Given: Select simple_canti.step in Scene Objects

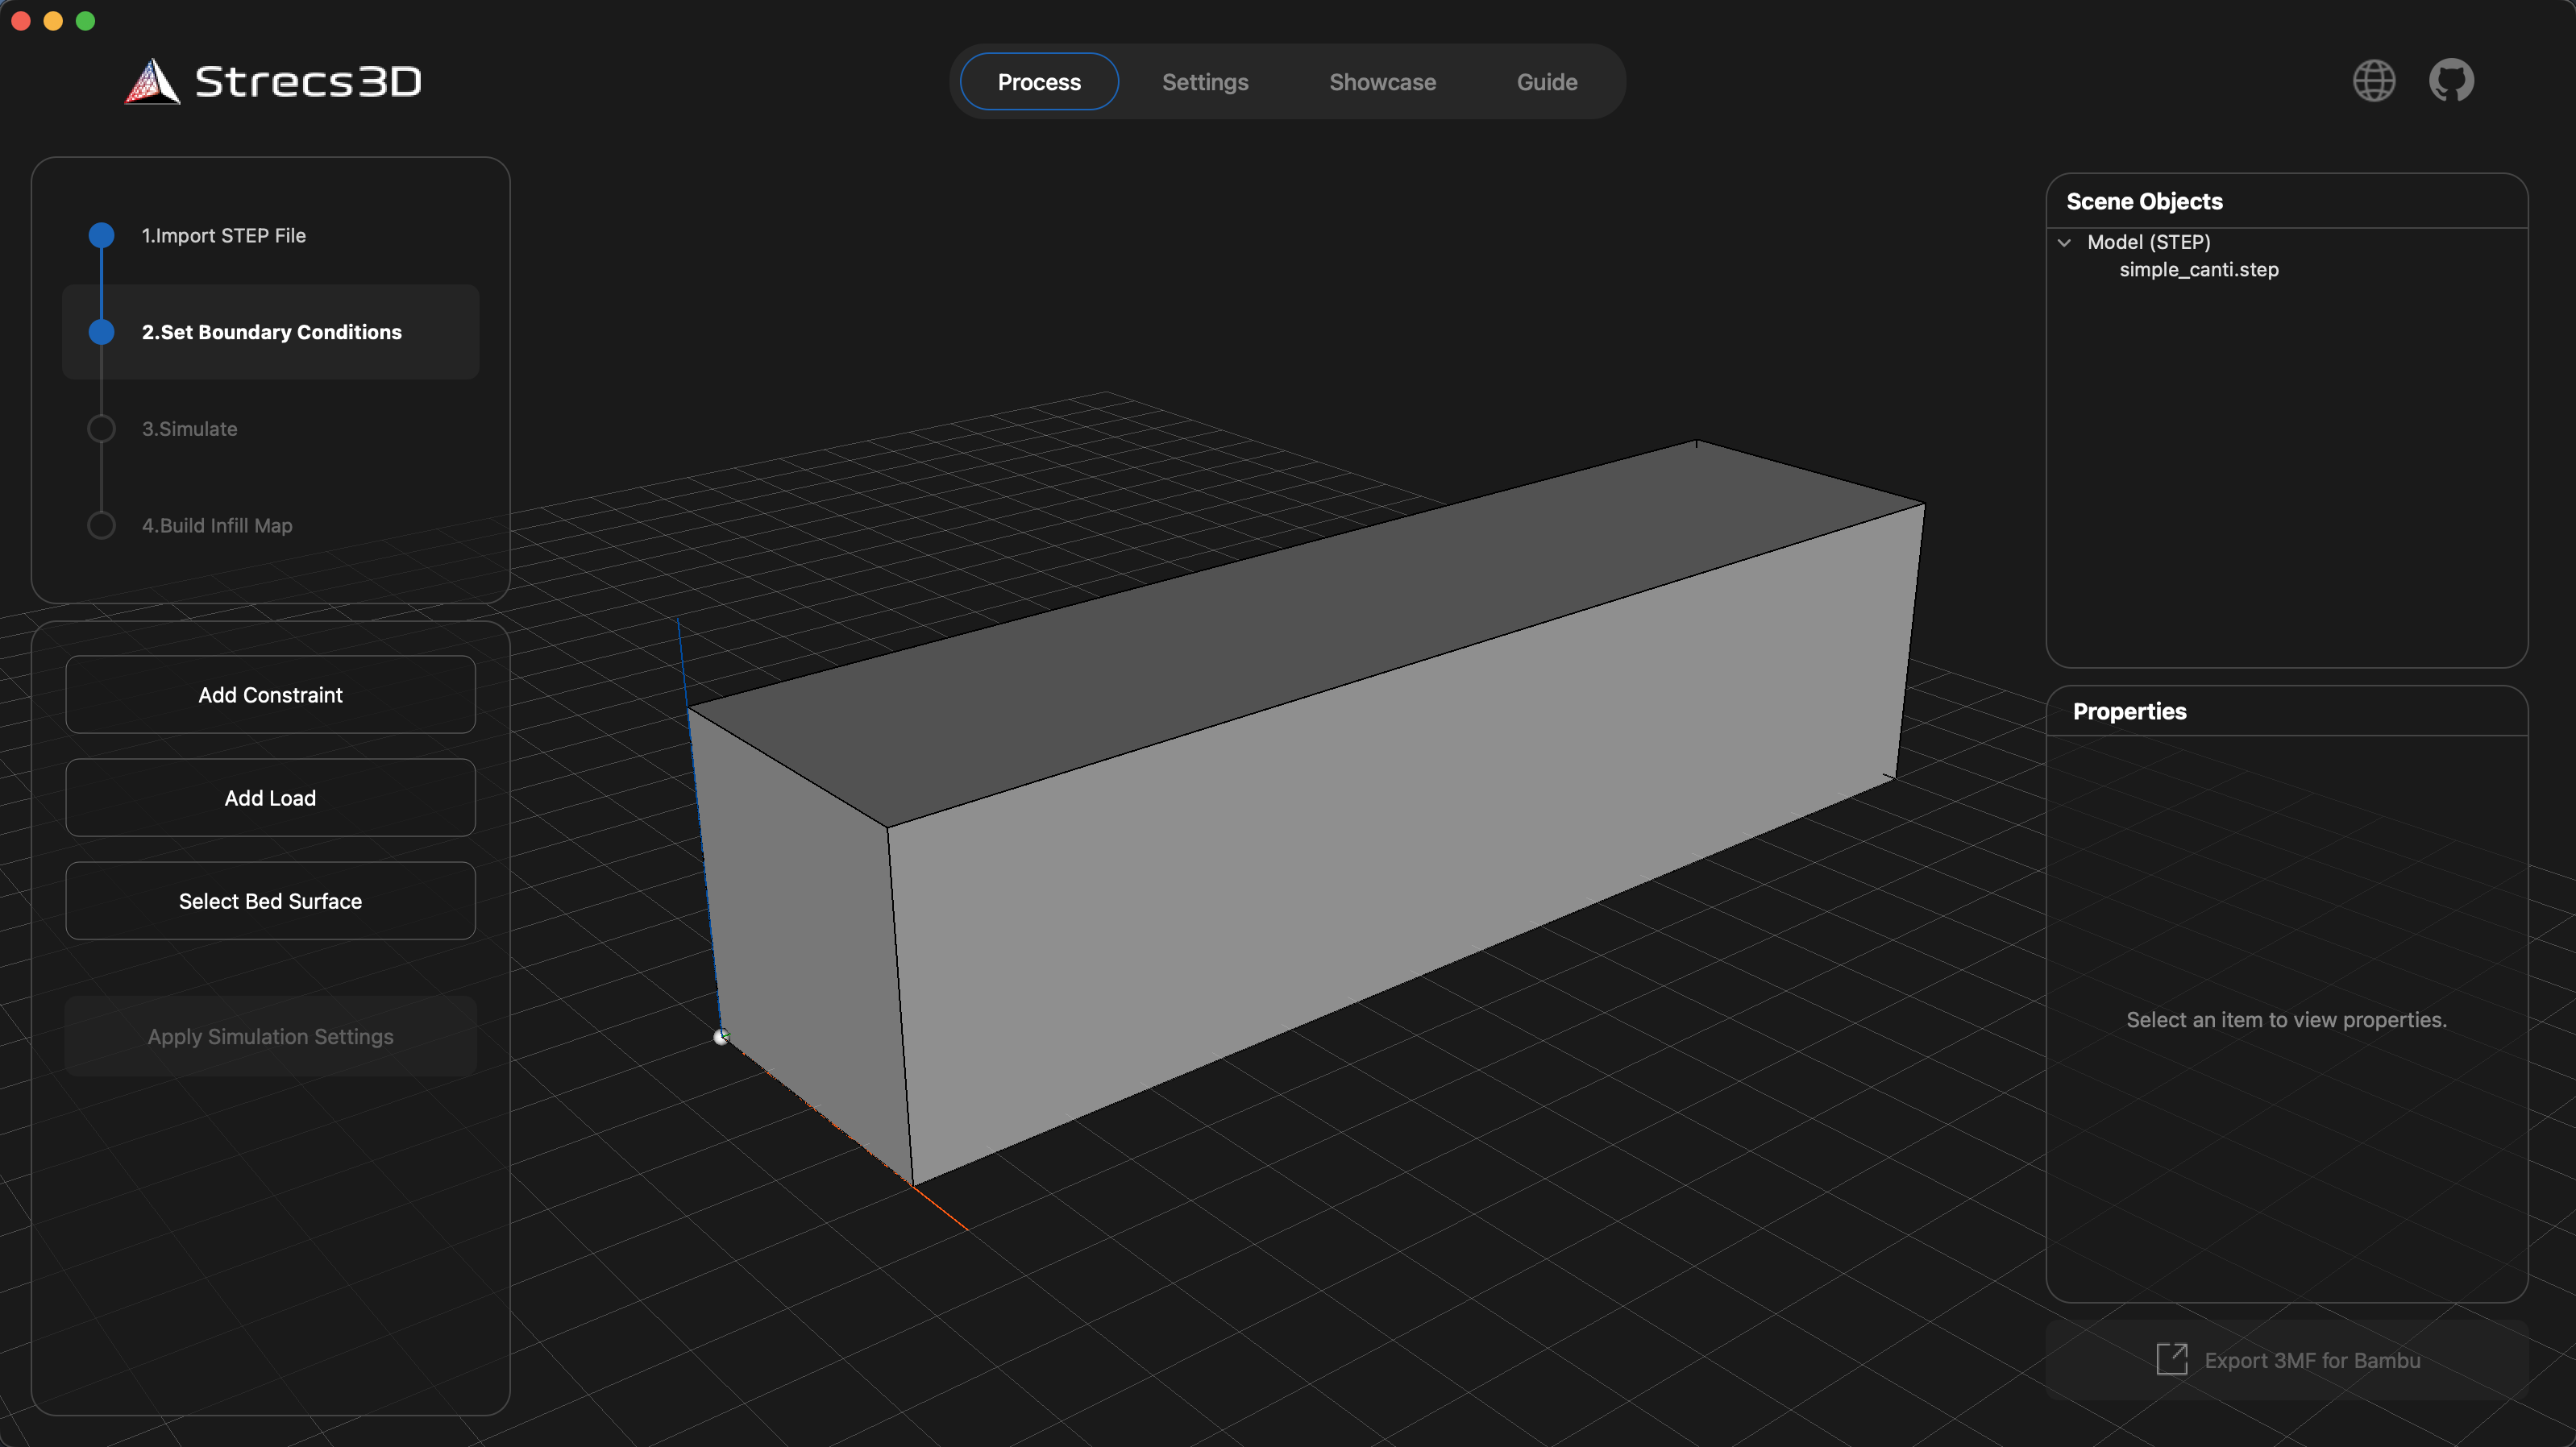Looking at the screenshot, I should click(x=2198, y=269).
